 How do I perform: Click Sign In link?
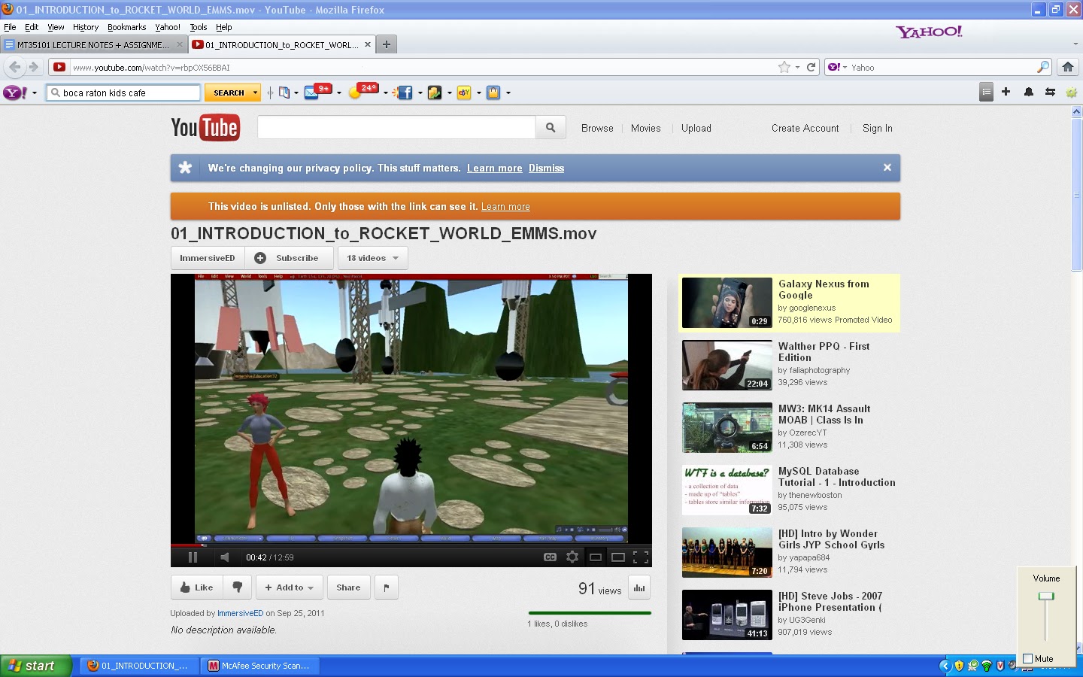(877, 129)
